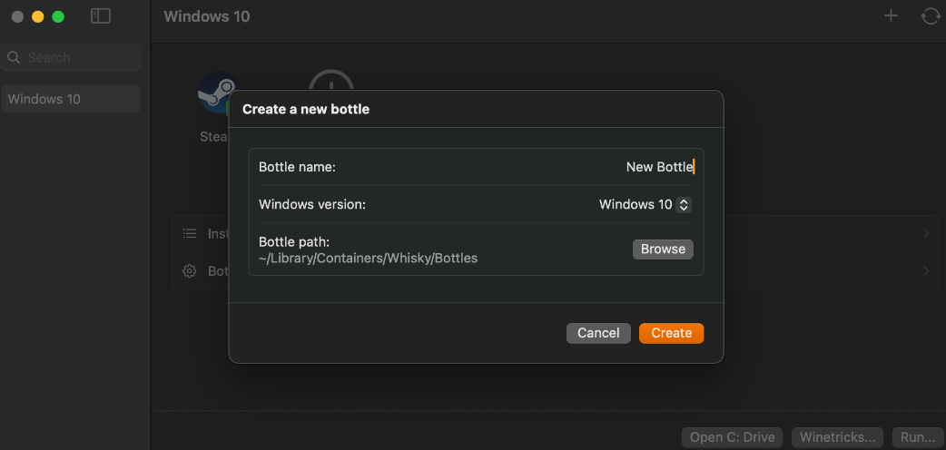Open Winetricks from the bottom bar
The height and width of the screenshot is (450, 946).
(x=837, y=437)
